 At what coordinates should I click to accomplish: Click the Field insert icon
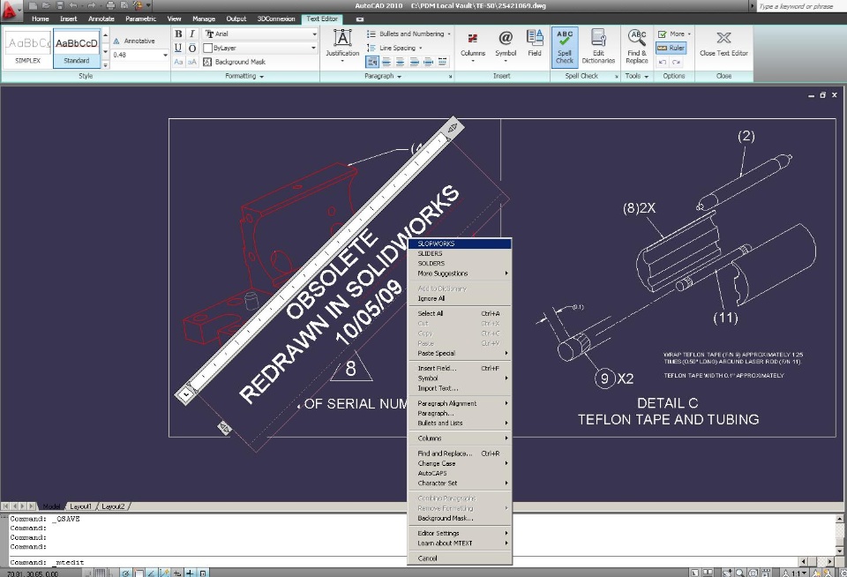535,43
